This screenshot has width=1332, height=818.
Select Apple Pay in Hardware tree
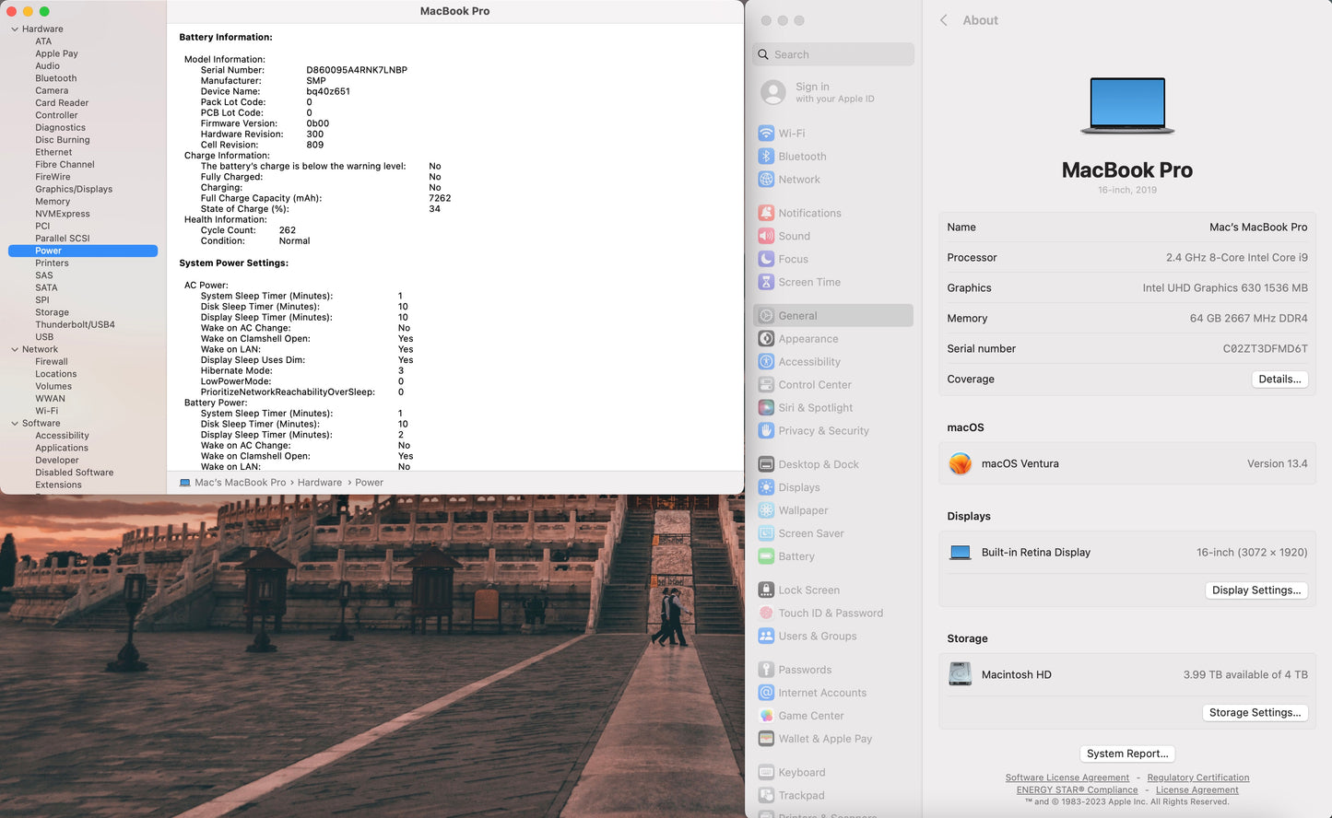[x=57, y=53]
